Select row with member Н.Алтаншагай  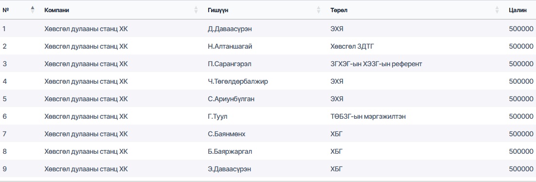[268, 46]
